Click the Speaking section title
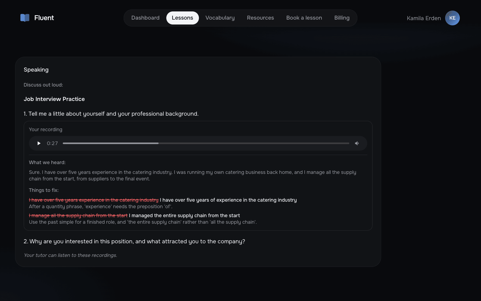This screenshot has width=481, height=301. (x=36, y=70)
